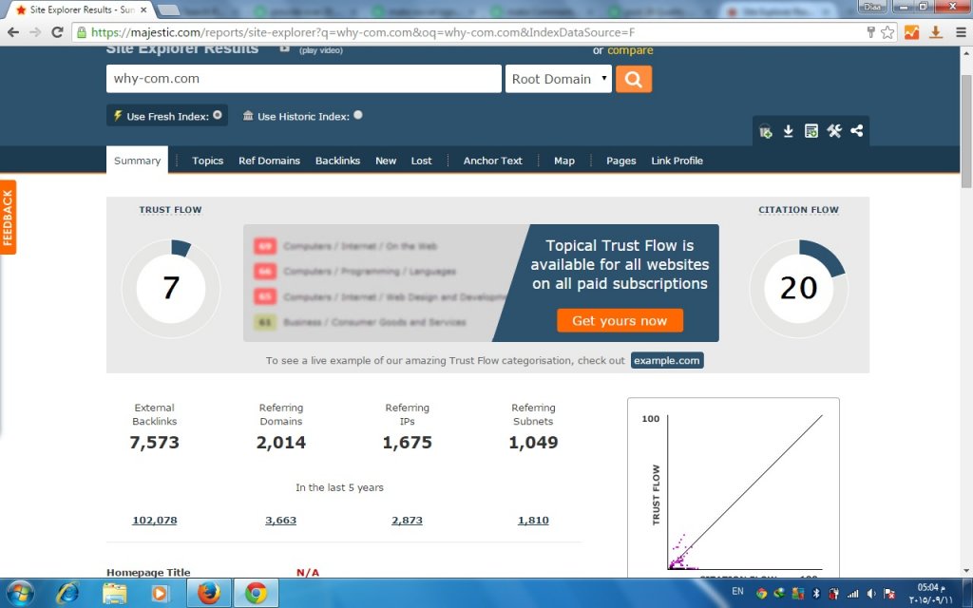Screen dimensions: 973x608
Task: Select Use Historic Index radio button
Action: click(358, 115)
